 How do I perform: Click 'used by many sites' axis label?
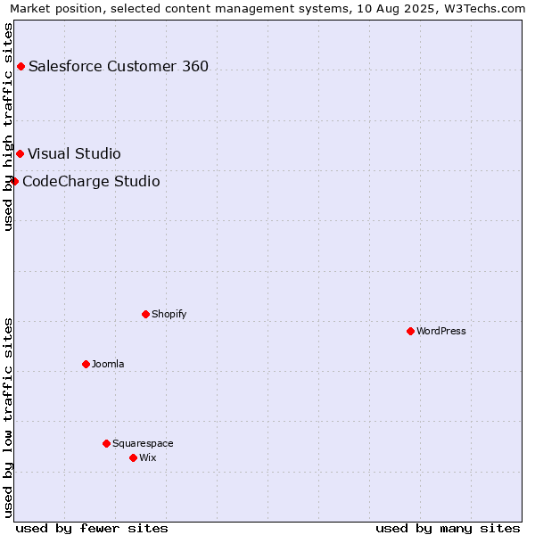(x=448, y=529)
